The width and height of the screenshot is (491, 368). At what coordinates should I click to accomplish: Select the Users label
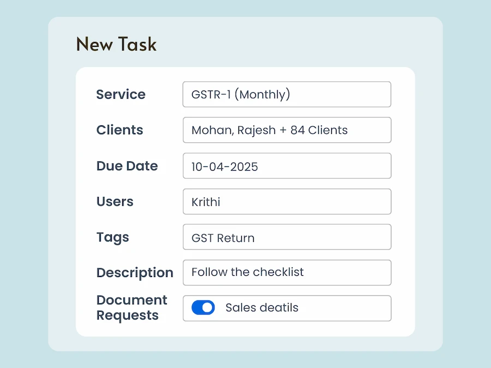pos(115,201)
